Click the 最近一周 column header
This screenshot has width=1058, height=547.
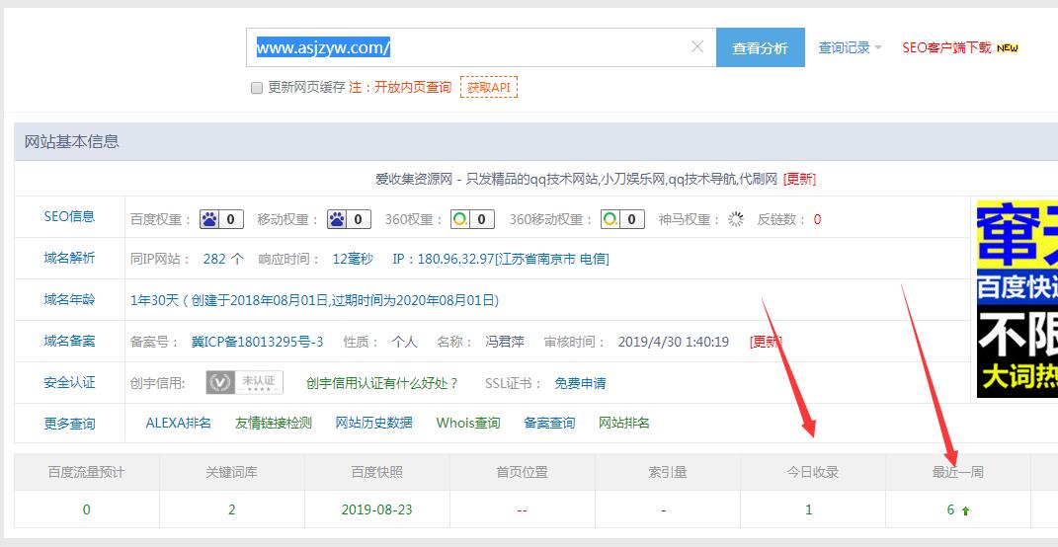click(x=957, y=472)
